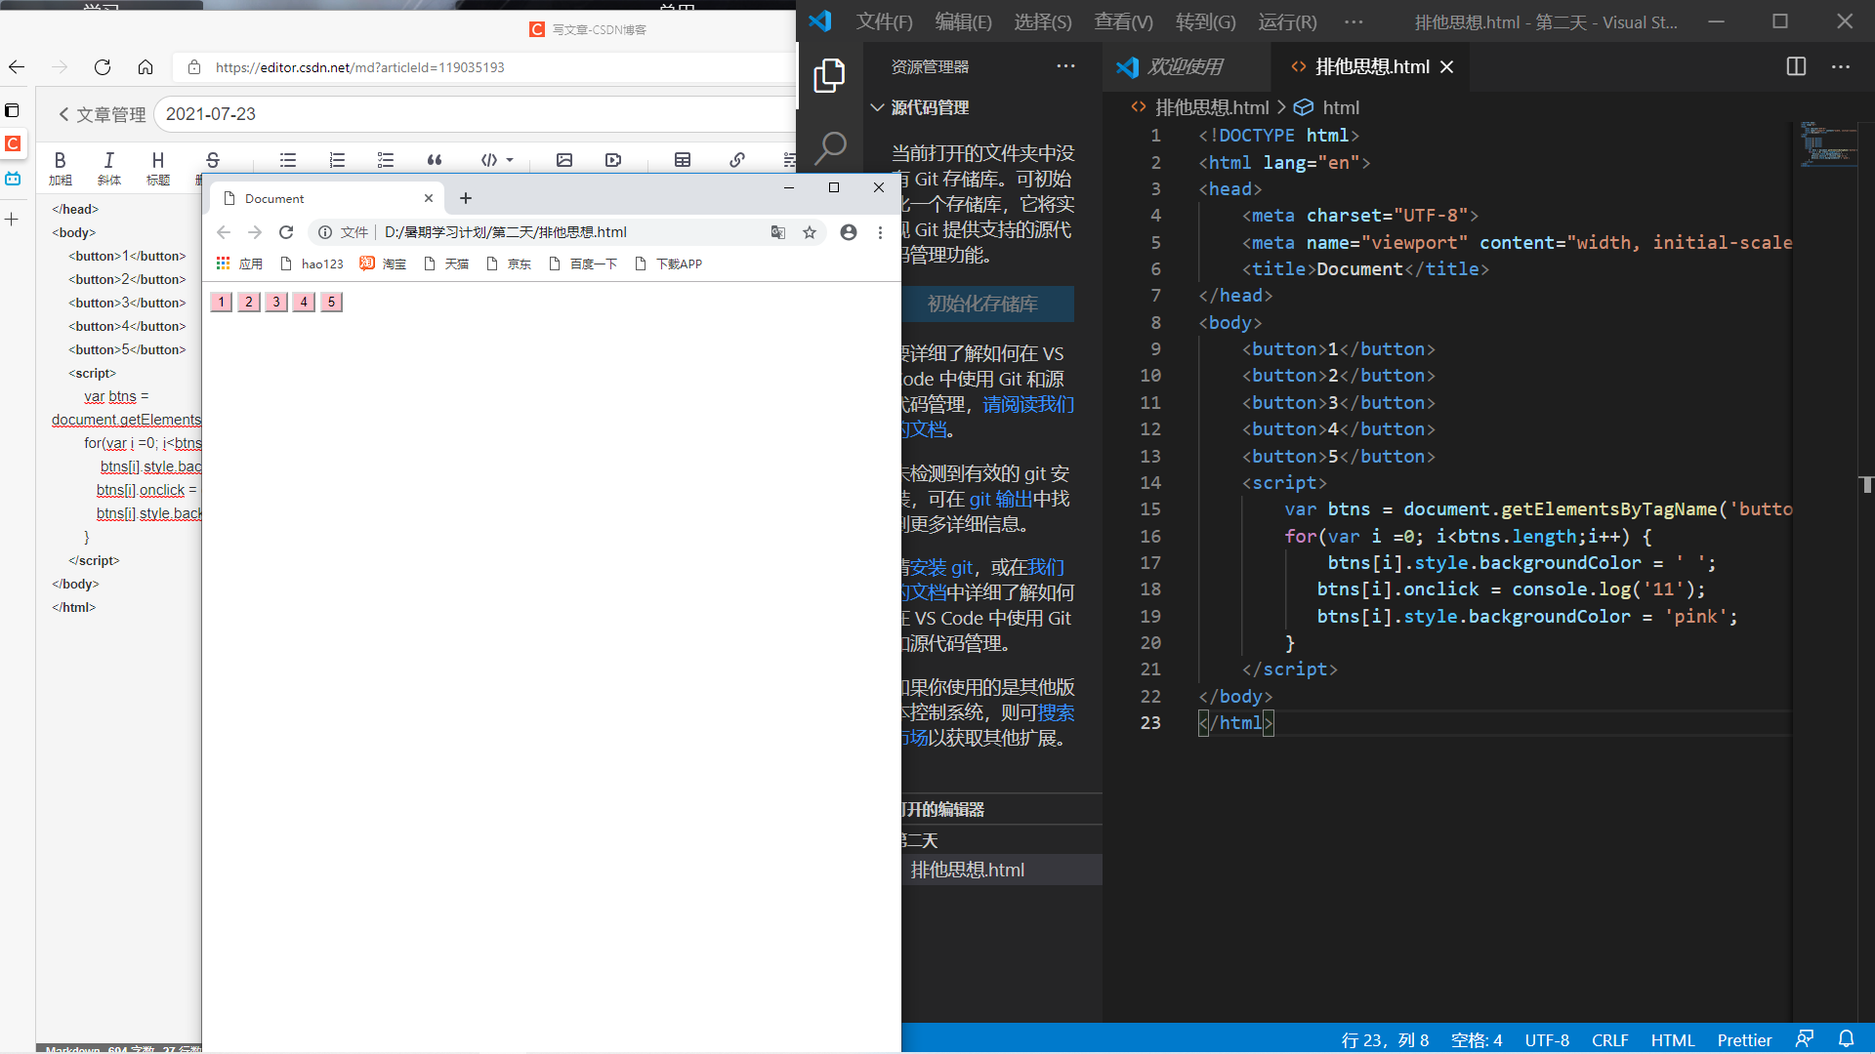Open the 淘宝 bookmark
The width and height of the screenshot is (1875, 1054).
coord(383,263)
